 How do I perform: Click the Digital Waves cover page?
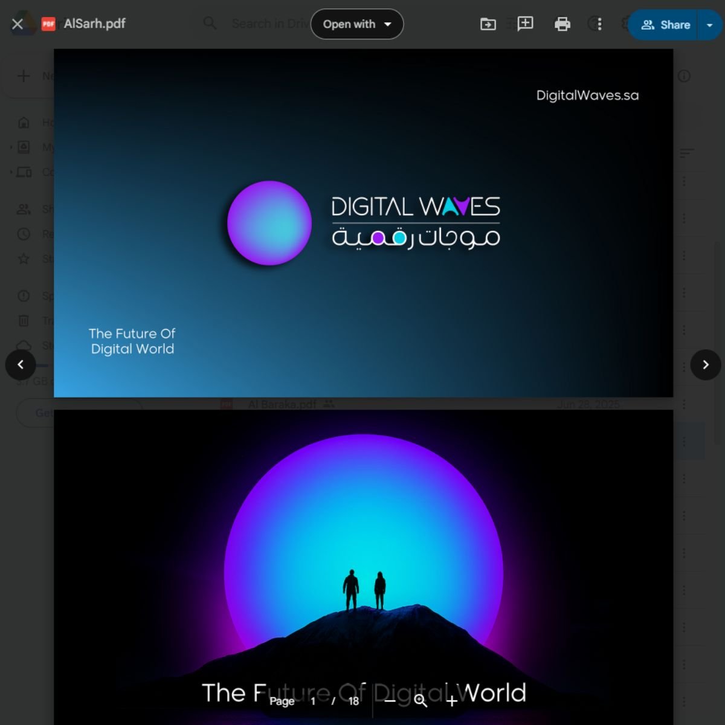(x=363, y=223)
